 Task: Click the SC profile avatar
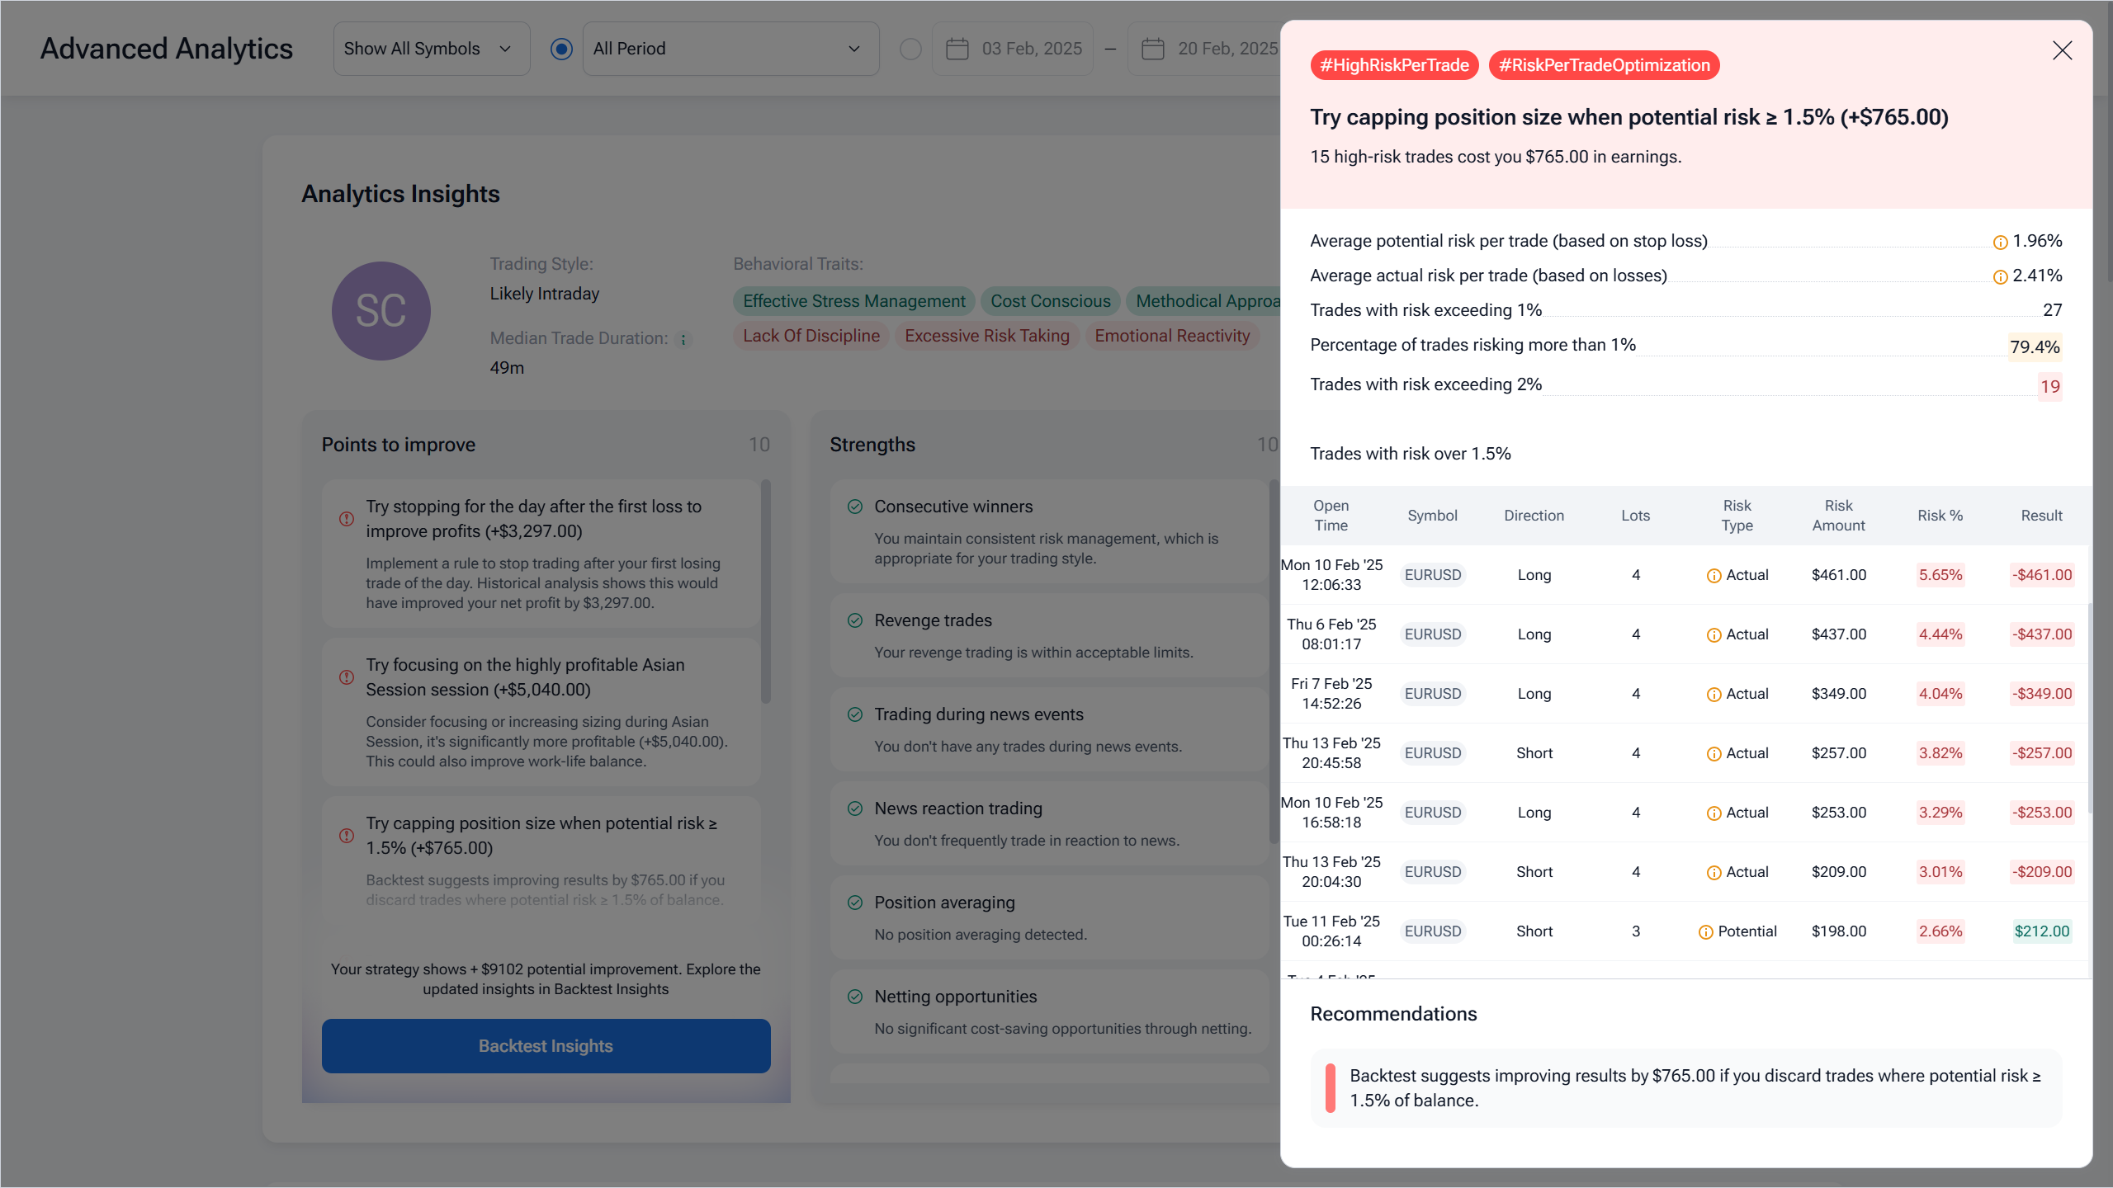click(381, 311)
